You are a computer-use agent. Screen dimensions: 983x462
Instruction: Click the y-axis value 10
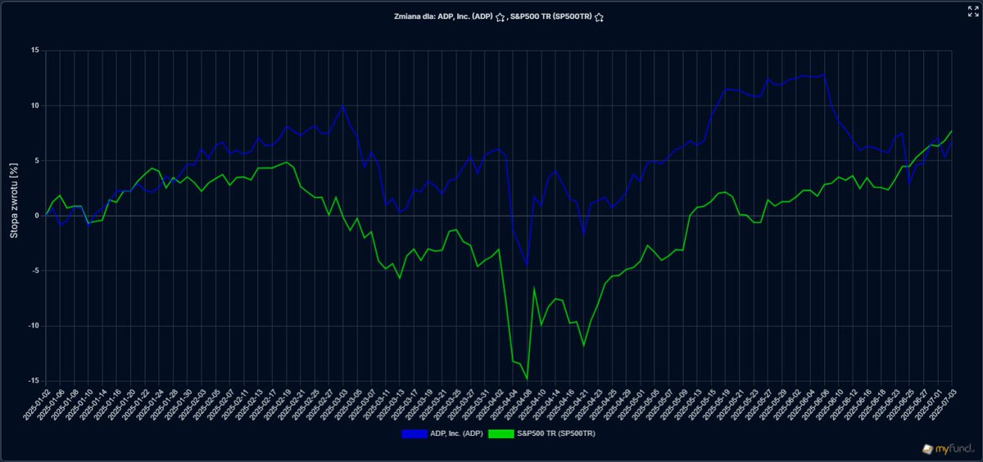pos(35,105)
